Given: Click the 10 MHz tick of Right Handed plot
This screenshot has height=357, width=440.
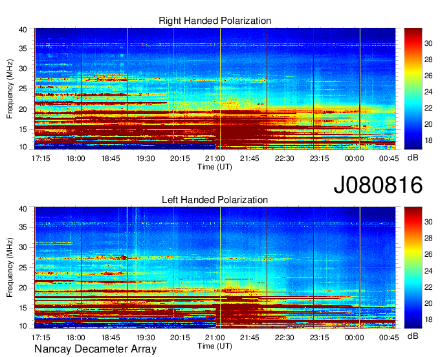Looking at the screenshot, I should point(23,147).
